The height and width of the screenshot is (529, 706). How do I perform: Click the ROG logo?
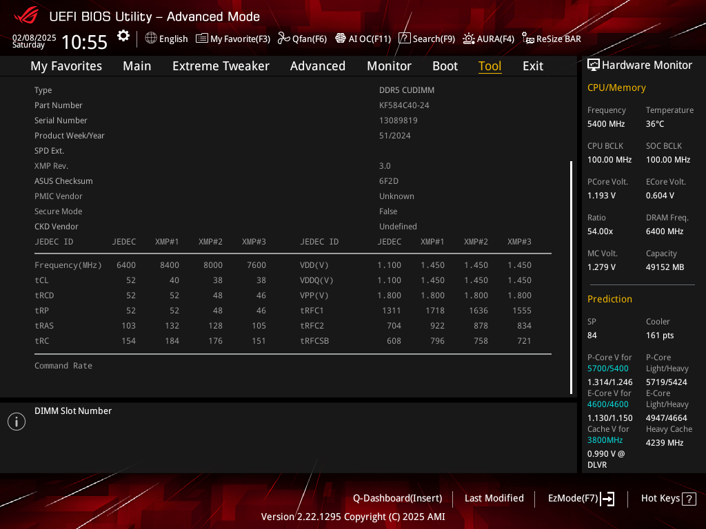point(26,17)
